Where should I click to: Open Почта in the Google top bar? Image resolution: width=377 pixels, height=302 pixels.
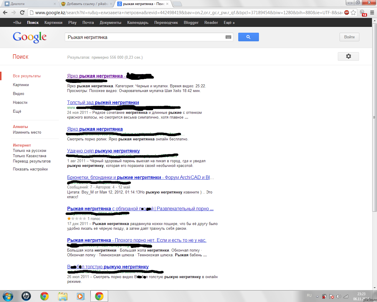pyautogui.click(x=88, y=22)
